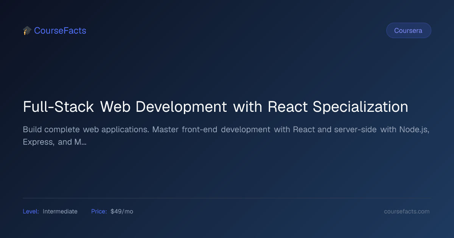The height and width of the screenshot is (238, 454).
Task: Click the 'Price:' label
Action: click(99, 212)
